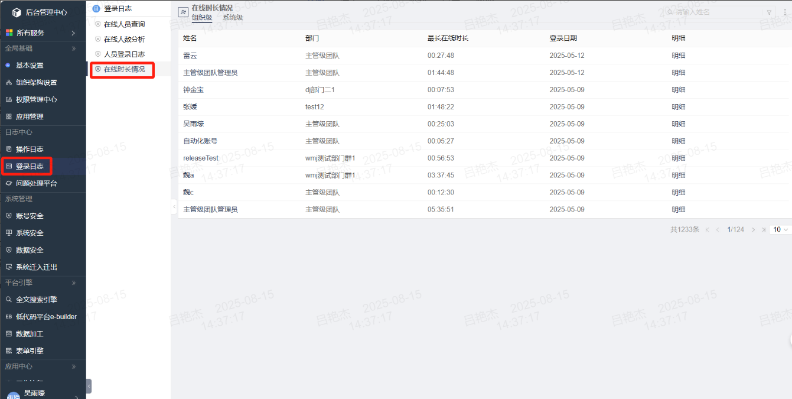Screen dimensions: 792x399
Task: Click the 数据加工 icon
Action: pyautogui.click(x=8, y=335)
